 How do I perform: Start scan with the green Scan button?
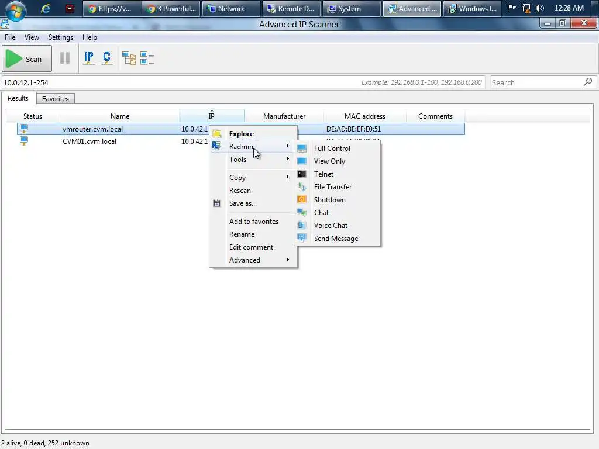tap(27, 59)
